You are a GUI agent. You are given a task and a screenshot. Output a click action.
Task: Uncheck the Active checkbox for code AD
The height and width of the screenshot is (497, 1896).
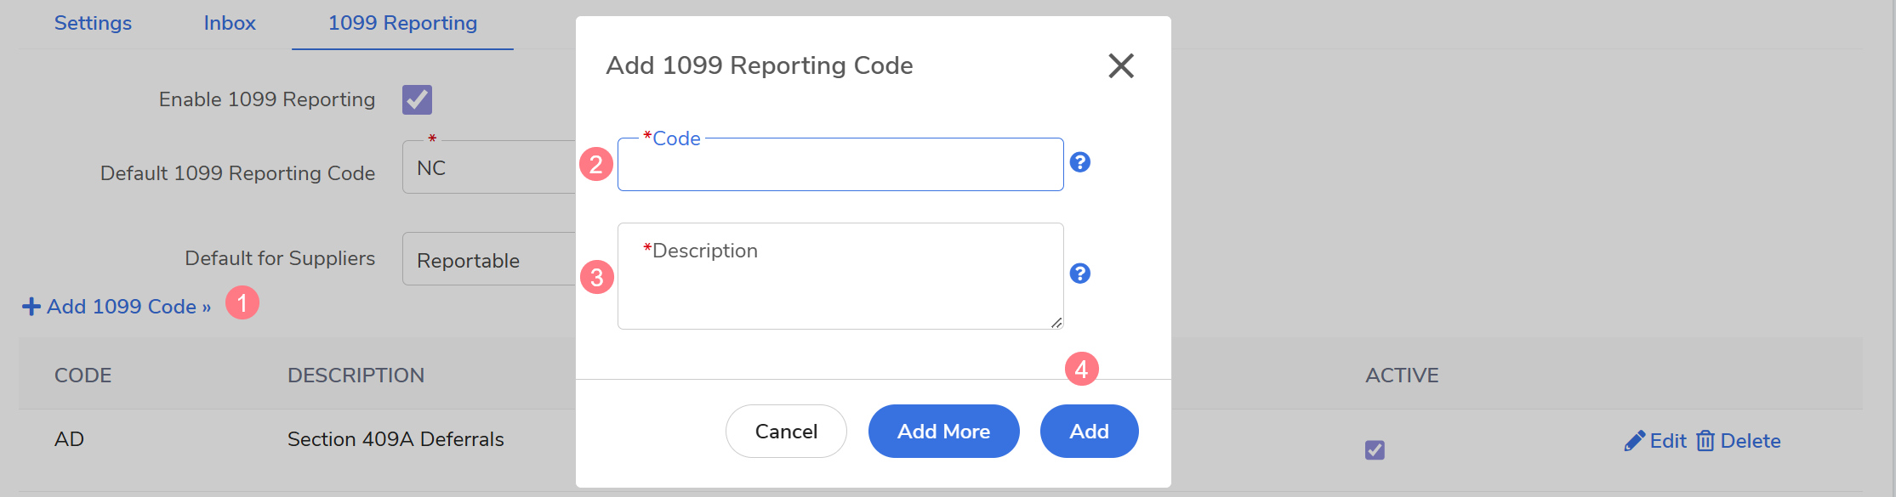1375,449
